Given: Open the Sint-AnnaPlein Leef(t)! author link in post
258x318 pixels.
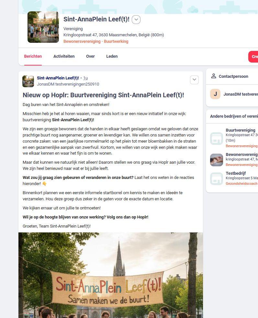Looking at the screenshot, I should pos(58,78).
